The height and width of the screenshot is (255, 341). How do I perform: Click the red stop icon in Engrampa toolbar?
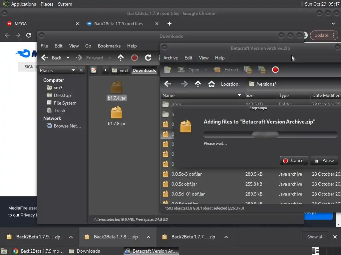click(275, 70)
